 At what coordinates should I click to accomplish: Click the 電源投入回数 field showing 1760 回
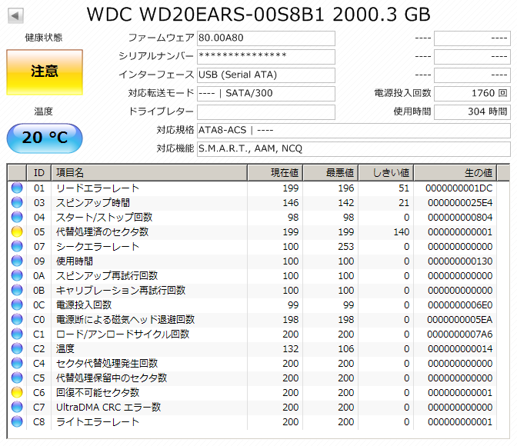(472, 94)
